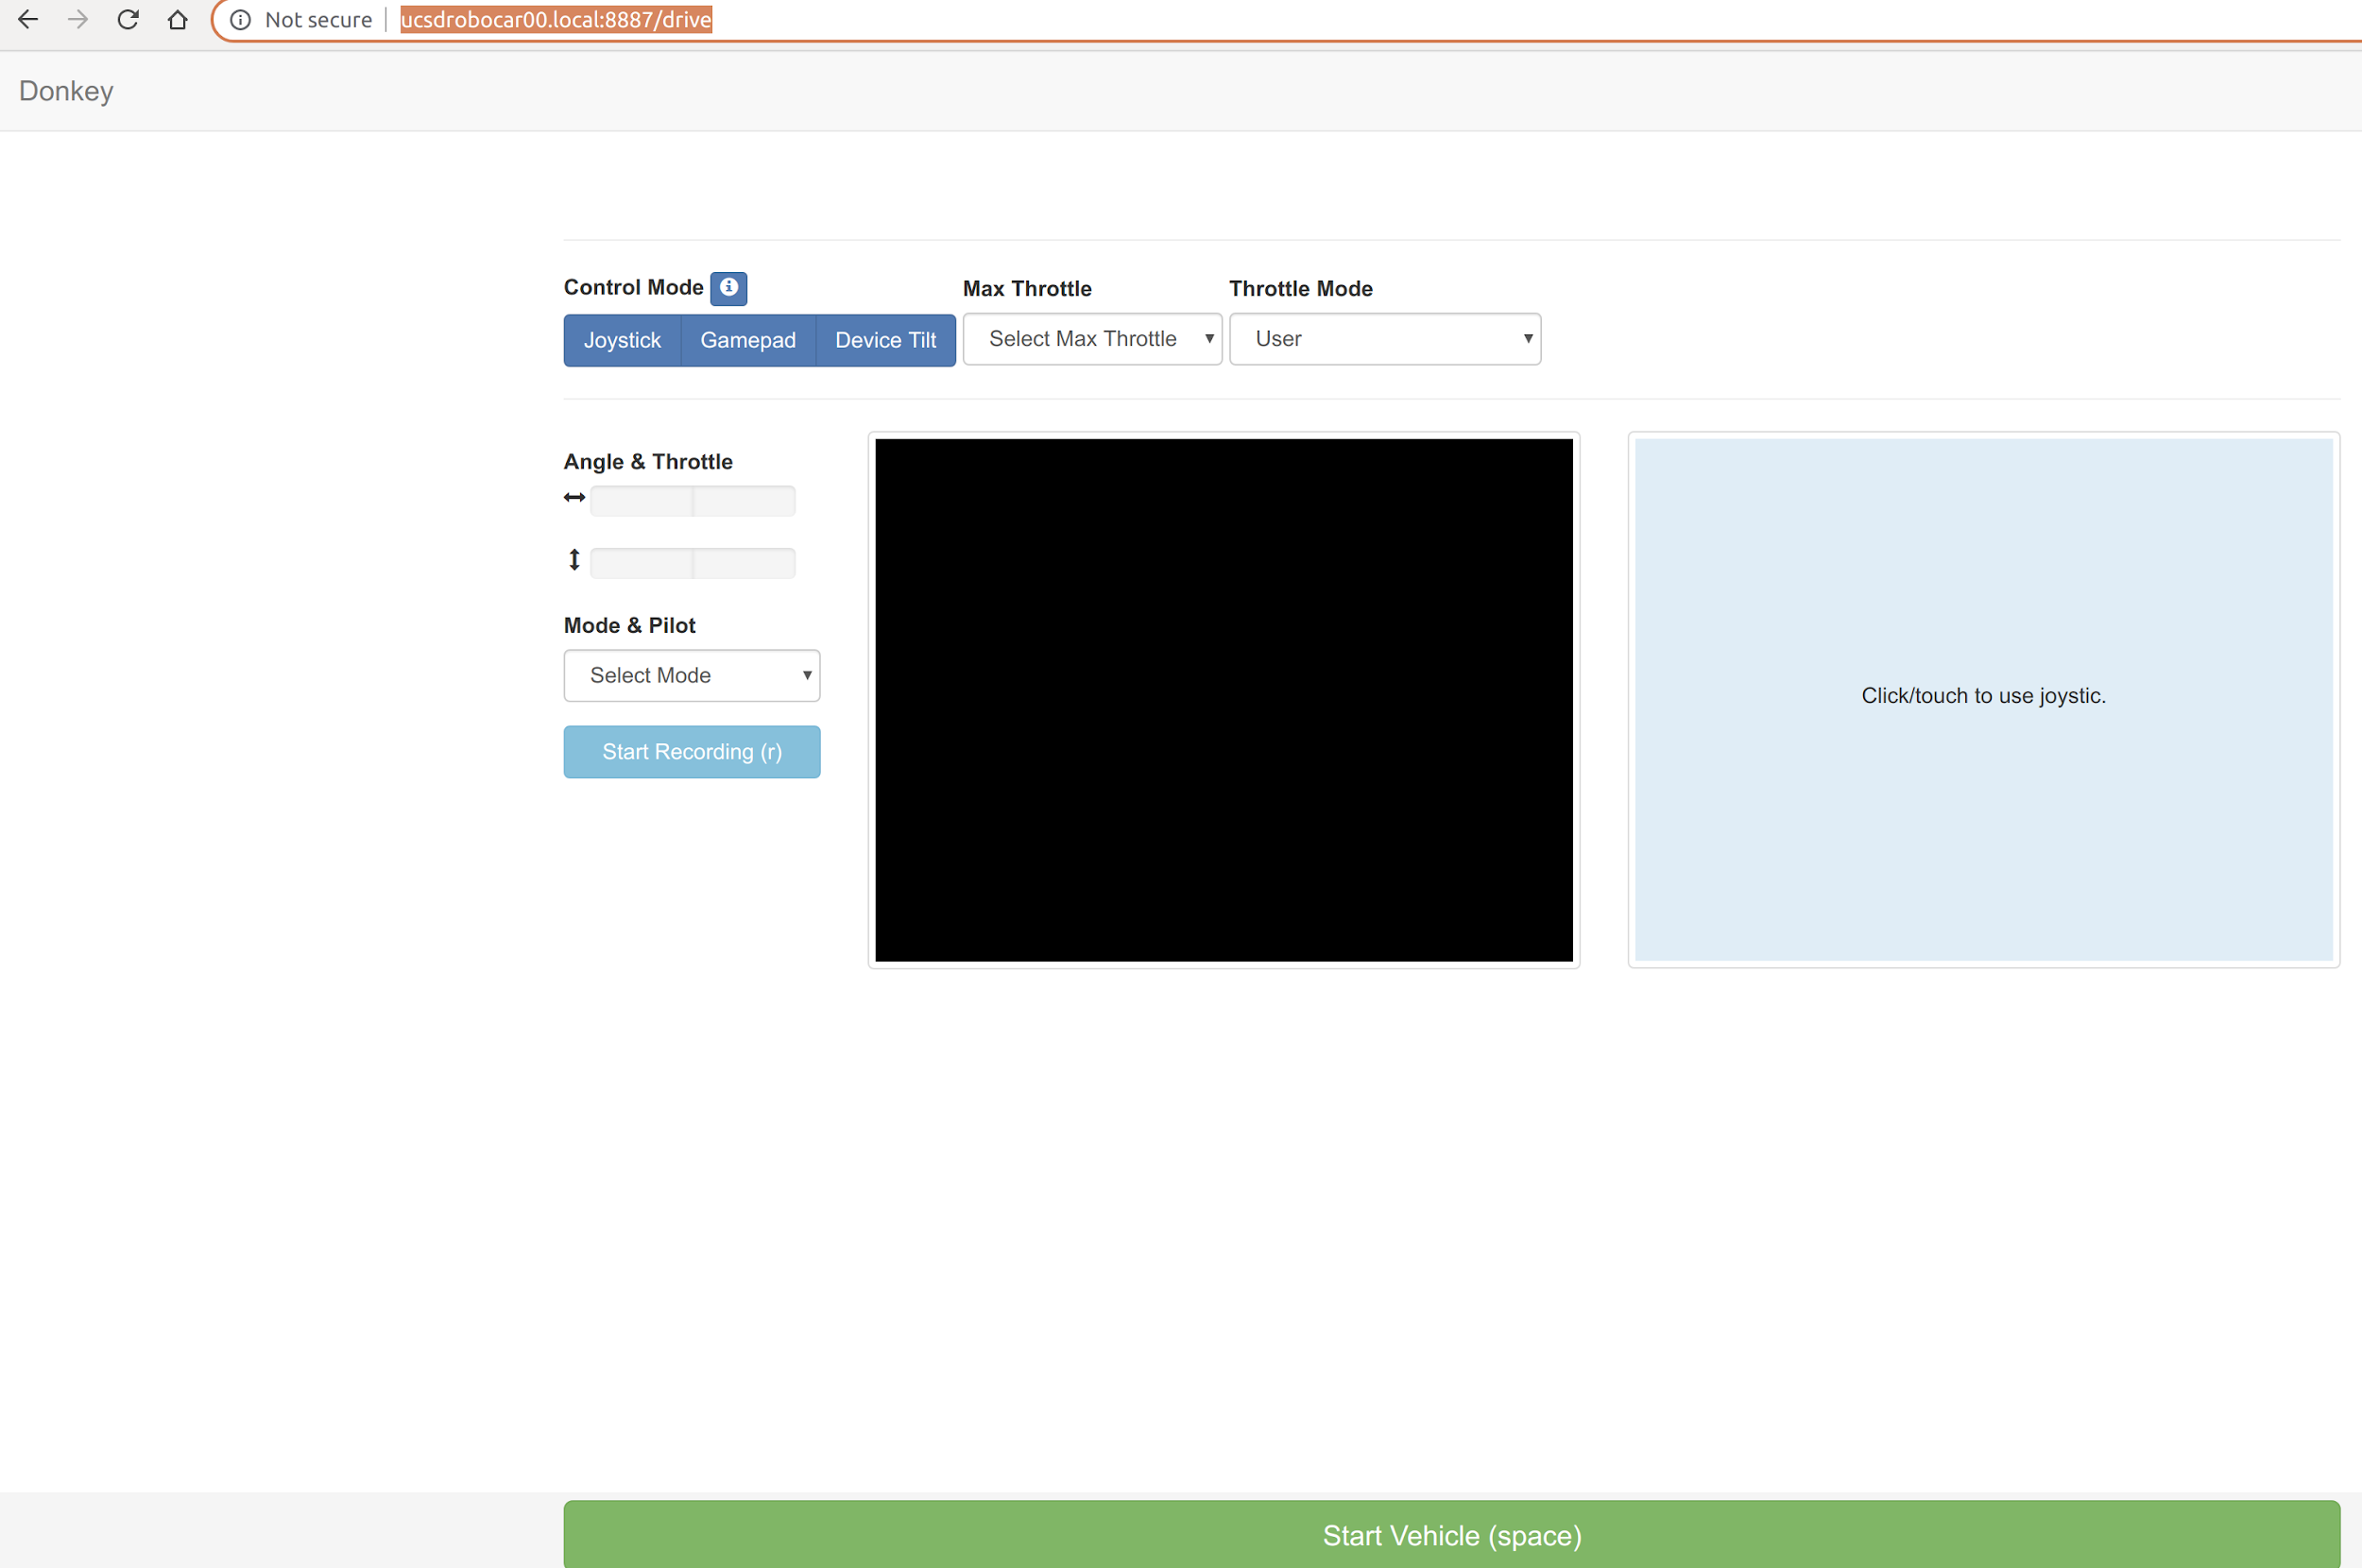Screen dimensions: 2362x1568
Task: Switch control mode to Gamepad
Action: (748, 340)
